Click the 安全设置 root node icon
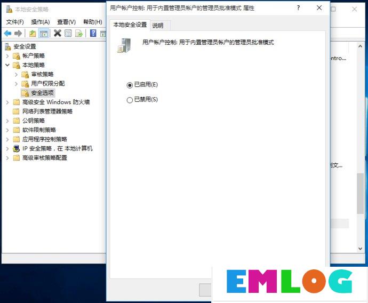The width and height of the screenshot is (368, 303). [x=8, y=46]
